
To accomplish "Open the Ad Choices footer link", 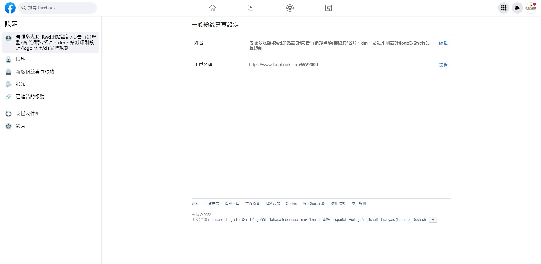I will (x=314, y=204).
